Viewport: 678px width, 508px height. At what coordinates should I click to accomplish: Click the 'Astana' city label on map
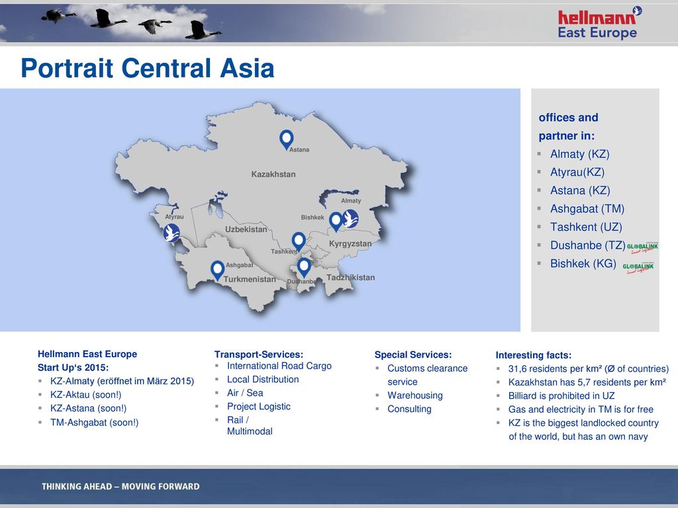299,149
